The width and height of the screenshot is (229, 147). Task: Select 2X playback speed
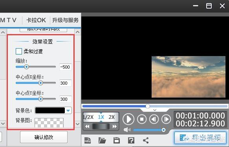[x=112, y=117]
